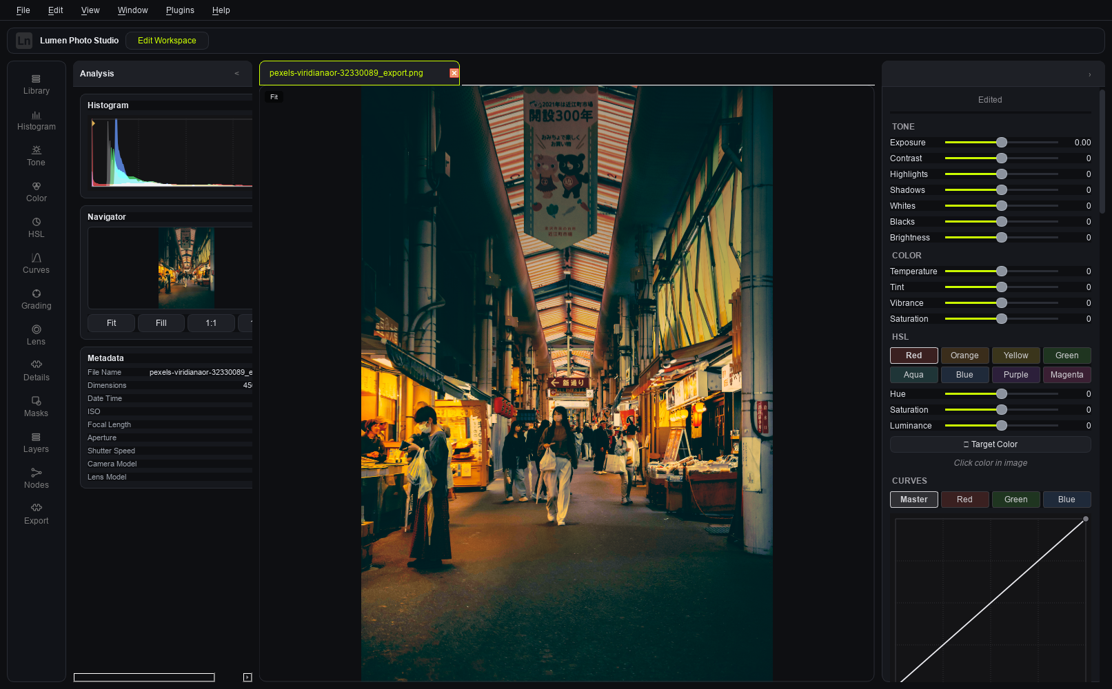Click the Analysis panel horizontal scrollbar

coord(144,677)
